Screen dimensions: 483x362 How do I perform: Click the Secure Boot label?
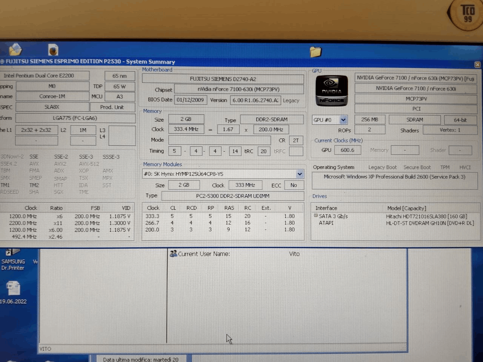(x=417, y=167)
